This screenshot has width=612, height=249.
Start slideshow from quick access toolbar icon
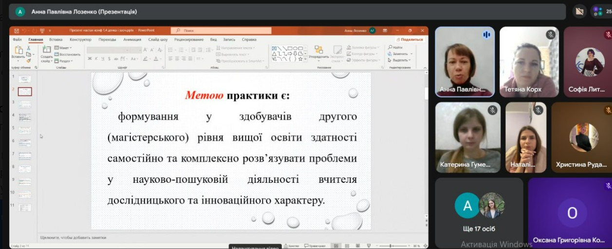(x=42, y=30)
